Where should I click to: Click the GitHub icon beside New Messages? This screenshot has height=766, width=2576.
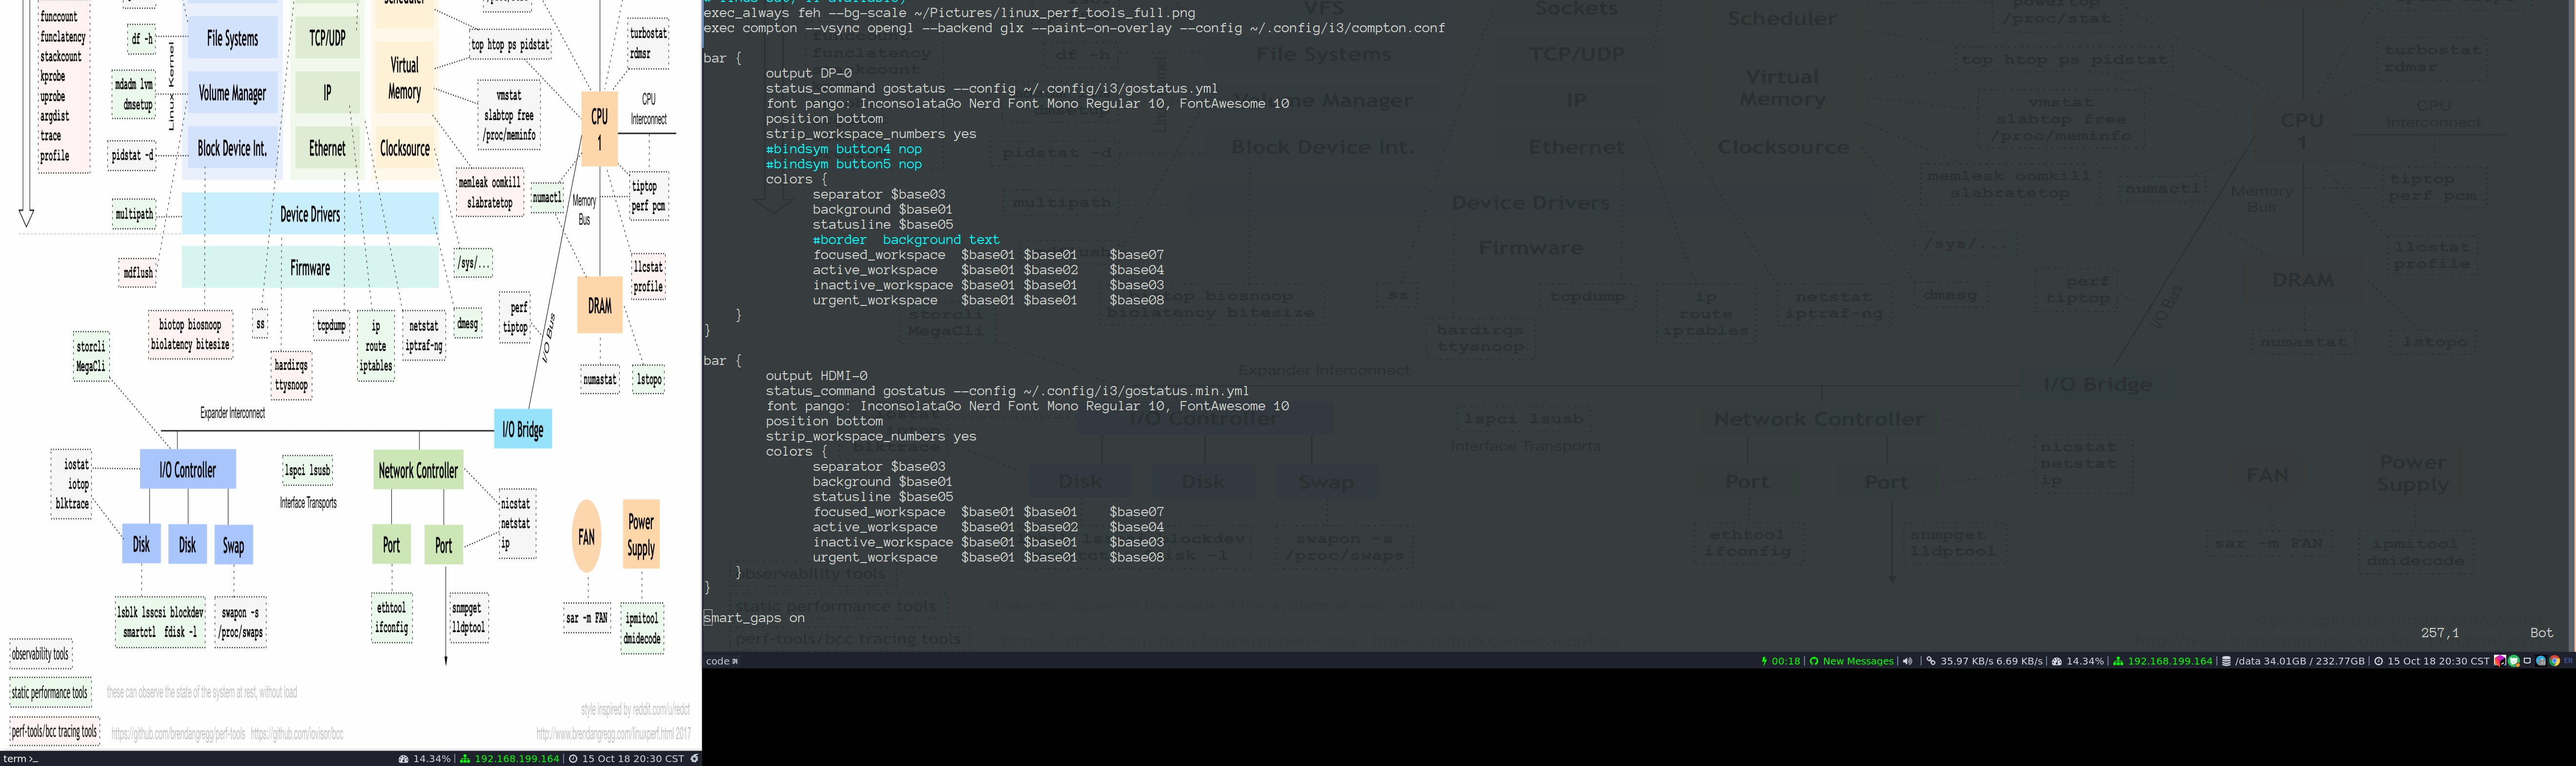[x=1814, y=661]
